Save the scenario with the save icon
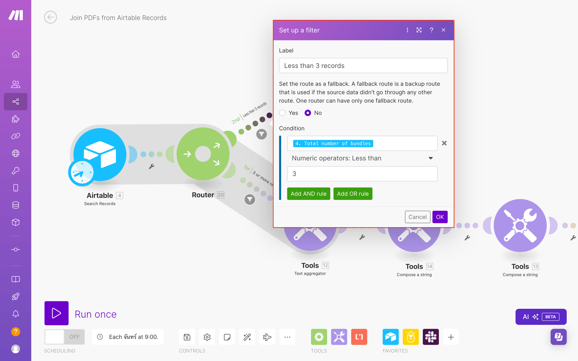 187,337
